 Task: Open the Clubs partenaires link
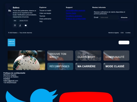pos(45,19)
